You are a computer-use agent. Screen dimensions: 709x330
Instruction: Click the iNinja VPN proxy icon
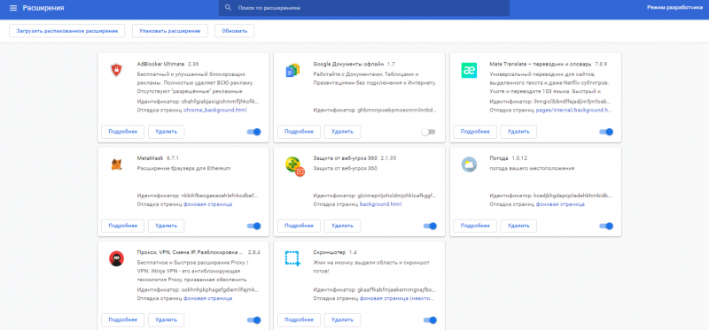pos(116,258)
